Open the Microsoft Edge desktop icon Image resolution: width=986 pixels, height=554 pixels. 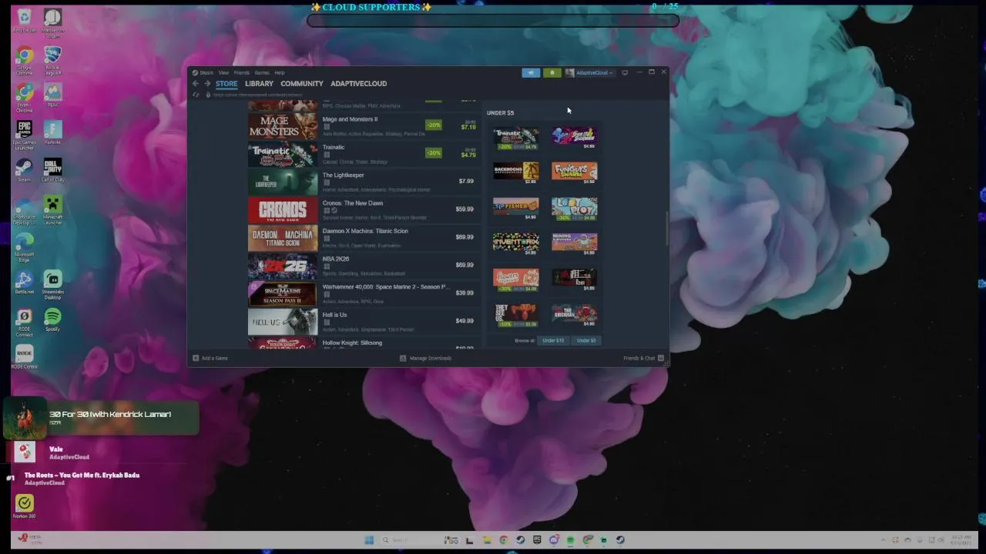tap(25, 247)
